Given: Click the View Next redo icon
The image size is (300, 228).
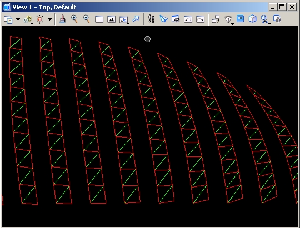Looking at the screenshot, I should click(200, 19).
